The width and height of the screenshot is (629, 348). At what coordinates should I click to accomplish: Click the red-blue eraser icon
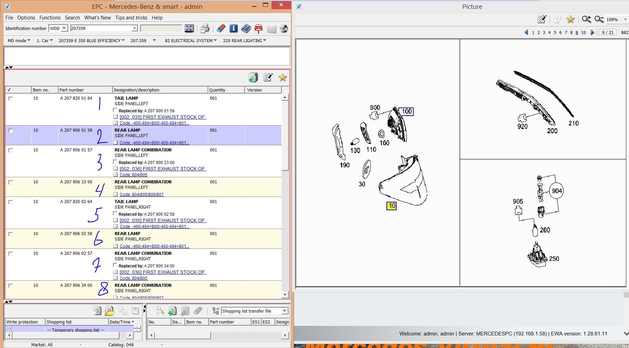point(221,29)
